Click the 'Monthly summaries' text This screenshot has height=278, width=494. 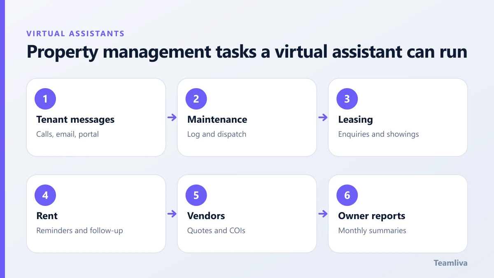pos(372,231)
